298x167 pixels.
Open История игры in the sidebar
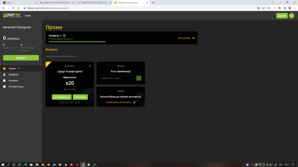[x=16, y=87]
